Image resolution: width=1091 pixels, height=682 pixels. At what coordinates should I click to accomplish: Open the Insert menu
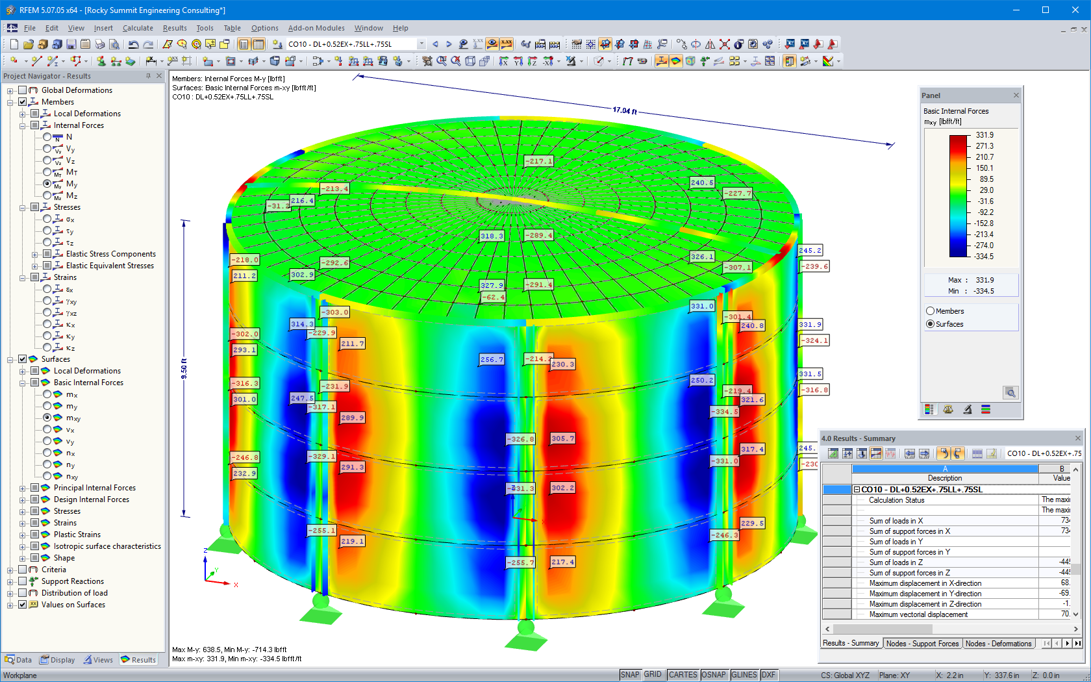[103, 28]
